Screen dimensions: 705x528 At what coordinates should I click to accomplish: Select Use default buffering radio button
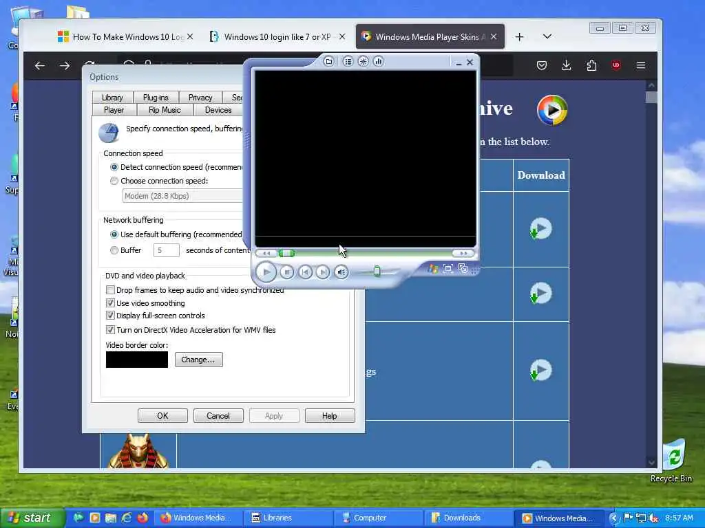(x=114, y=234)
